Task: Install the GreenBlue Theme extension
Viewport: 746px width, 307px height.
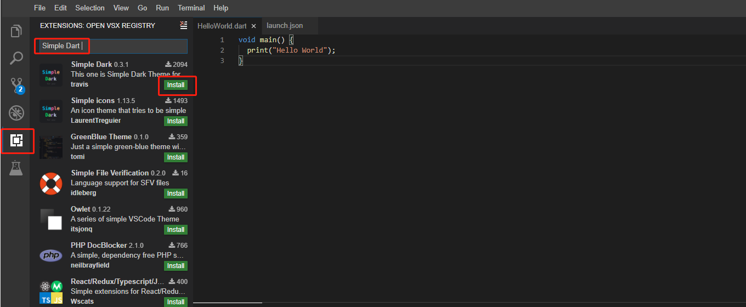Action: (x=176, y=157)
